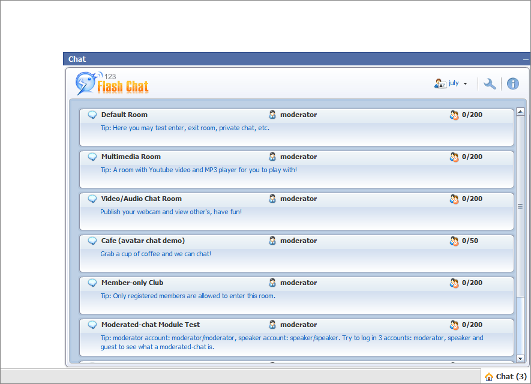Click the Default Room speech bubble icon
Viewport: 531px width, 384px height.
[x=92, y=115]
